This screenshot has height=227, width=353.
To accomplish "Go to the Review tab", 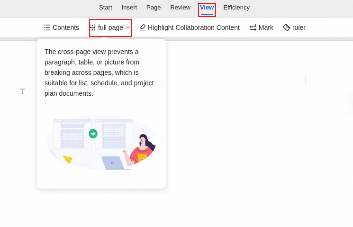I will tap(181, 8).
